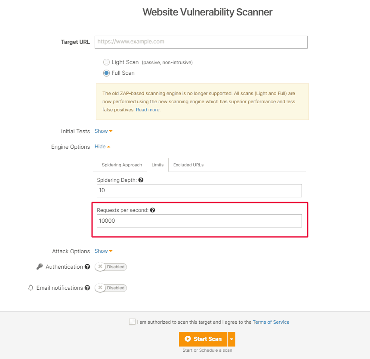Enable the Authentication toggle

[x=111, y=267]
